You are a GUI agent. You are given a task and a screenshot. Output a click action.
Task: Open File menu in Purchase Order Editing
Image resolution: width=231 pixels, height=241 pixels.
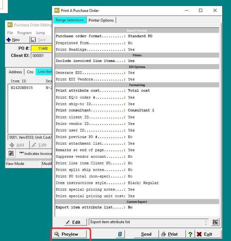click(x=10, y=33)
